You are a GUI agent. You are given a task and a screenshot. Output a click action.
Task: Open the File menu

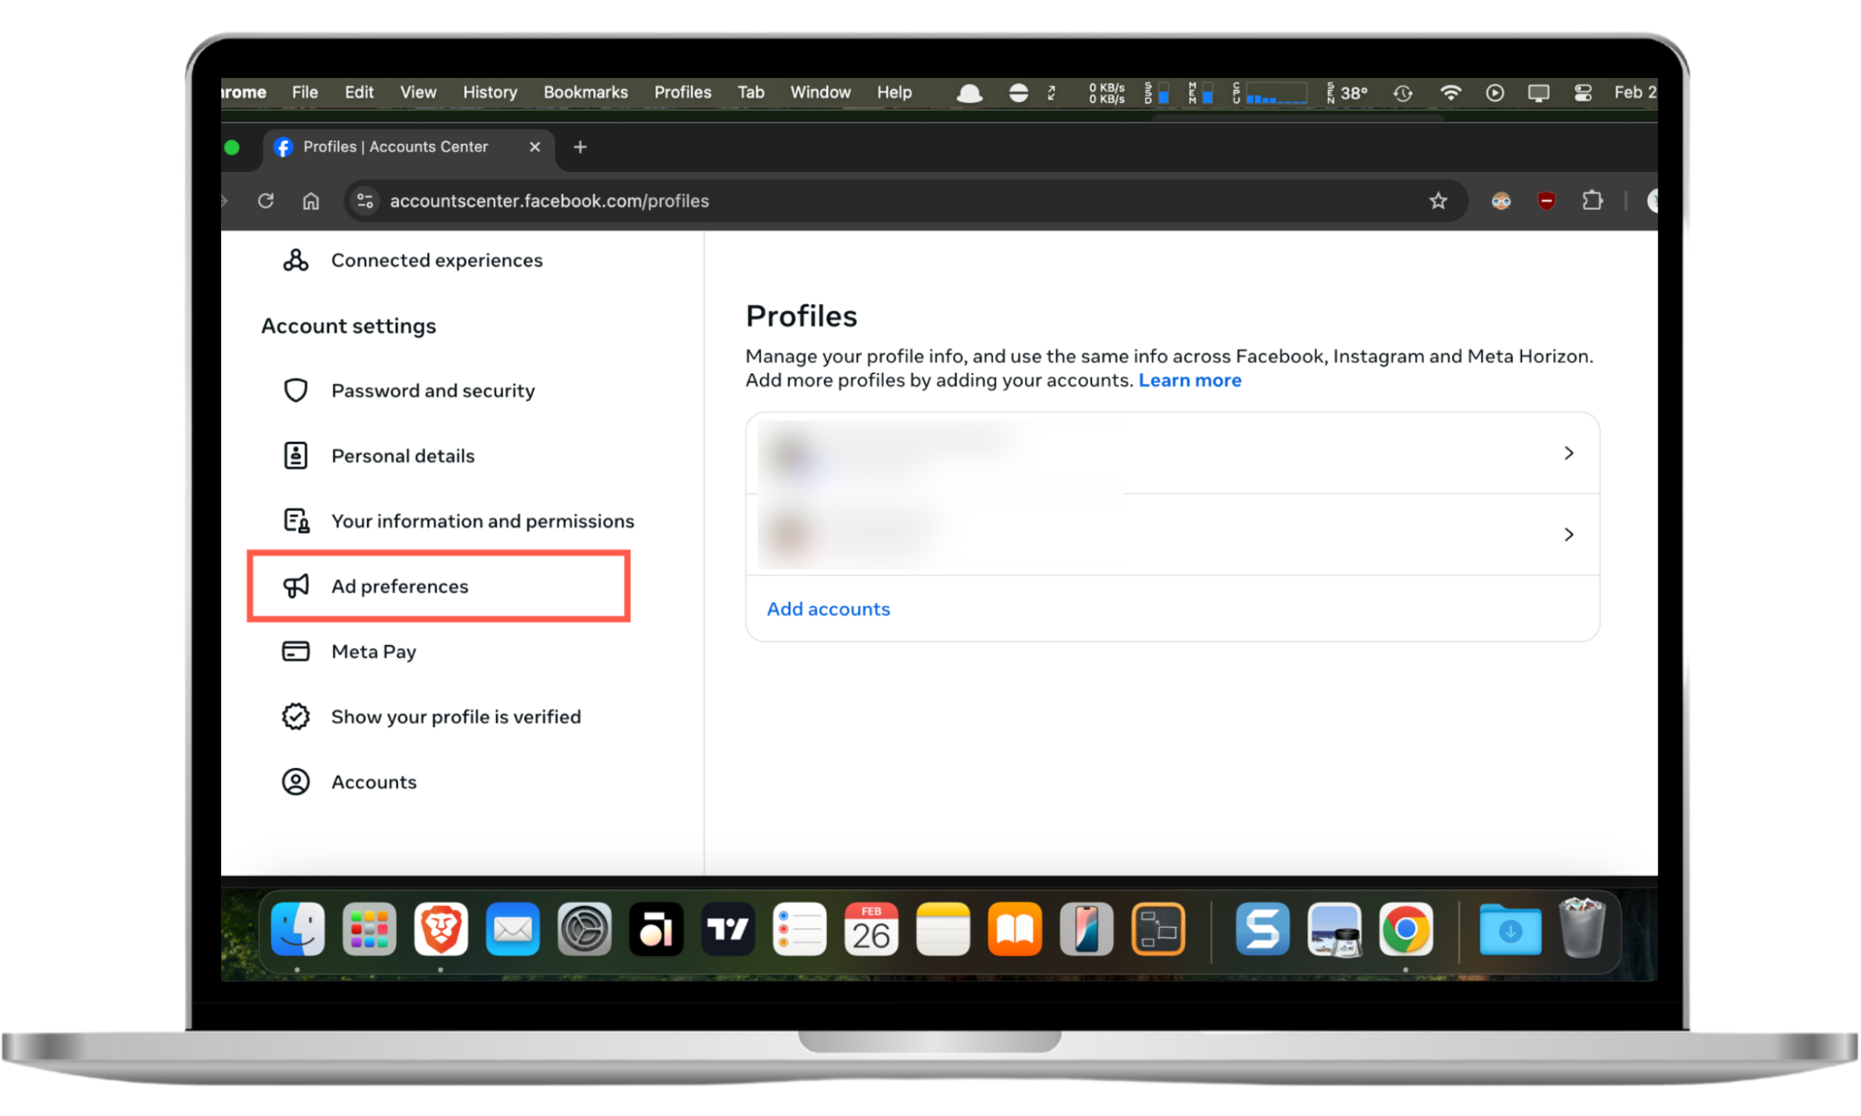[x=304, y=92]
